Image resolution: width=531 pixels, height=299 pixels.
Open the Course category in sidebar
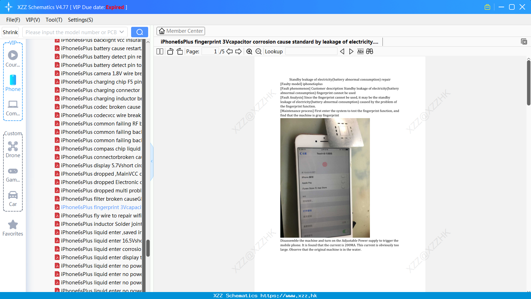(x=13, y=59)
